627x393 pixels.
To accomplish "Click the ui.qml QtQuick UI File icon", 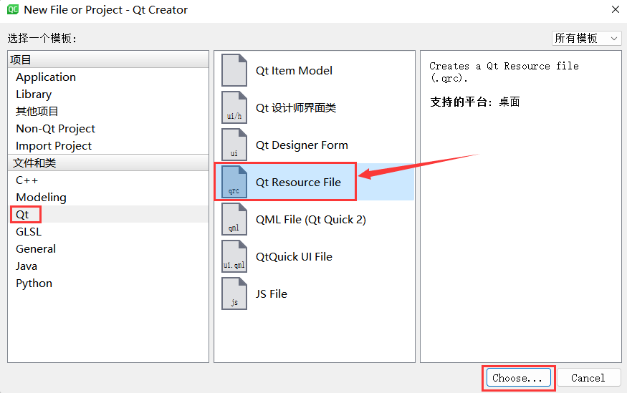I will tap(234, 256).
